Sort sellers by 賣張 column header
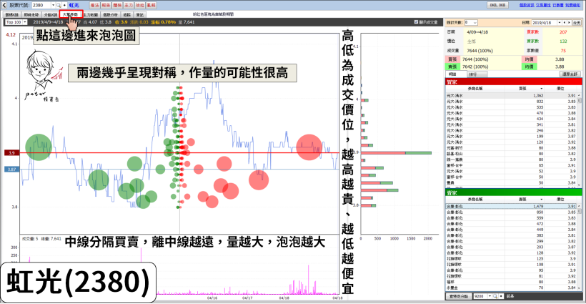 tap(525, 200)
